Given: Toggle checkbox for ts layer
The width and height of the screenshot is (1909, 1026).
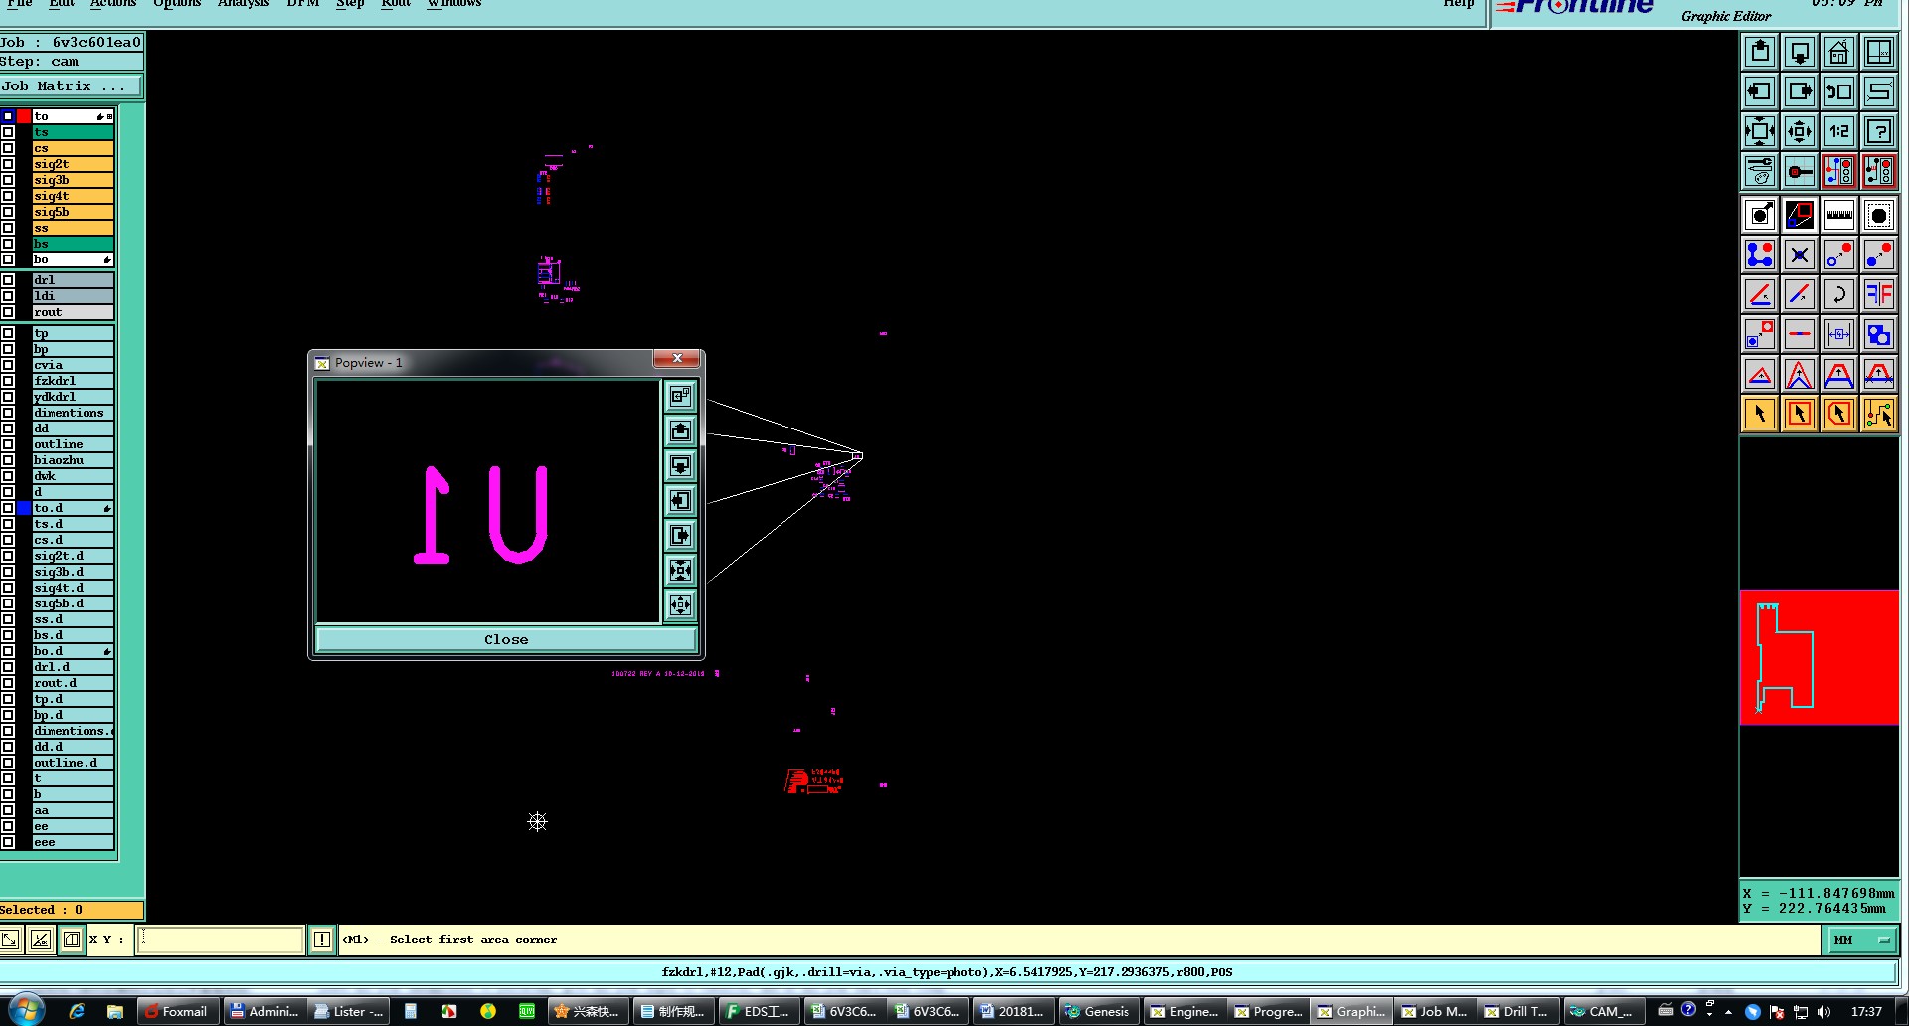Looking at the screenshot, I should tap(8, 132).
